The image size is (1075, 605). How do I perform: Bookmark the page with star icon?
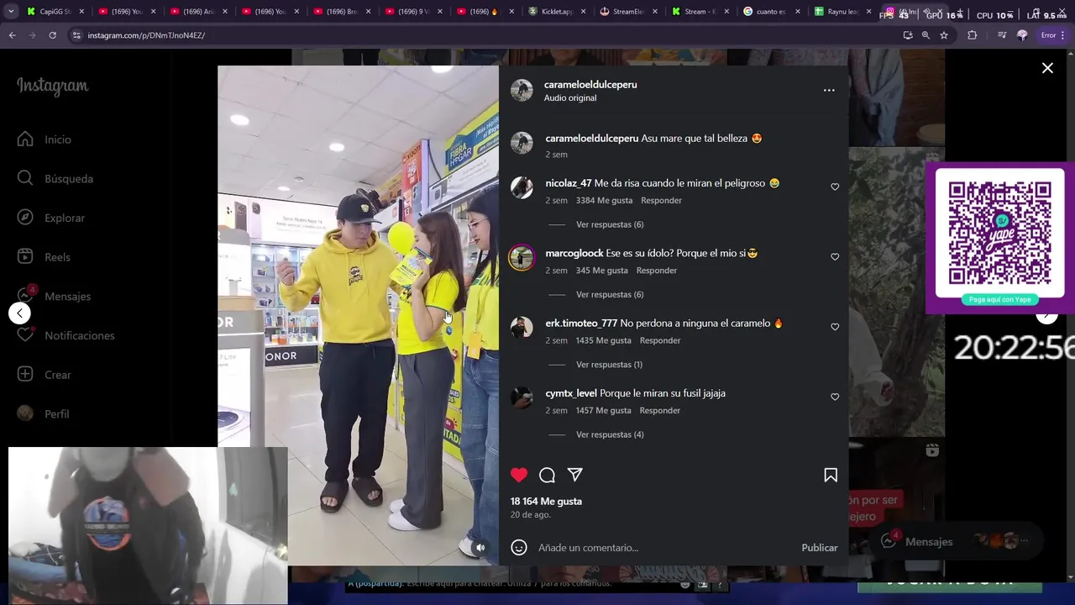tap(944, 35)
